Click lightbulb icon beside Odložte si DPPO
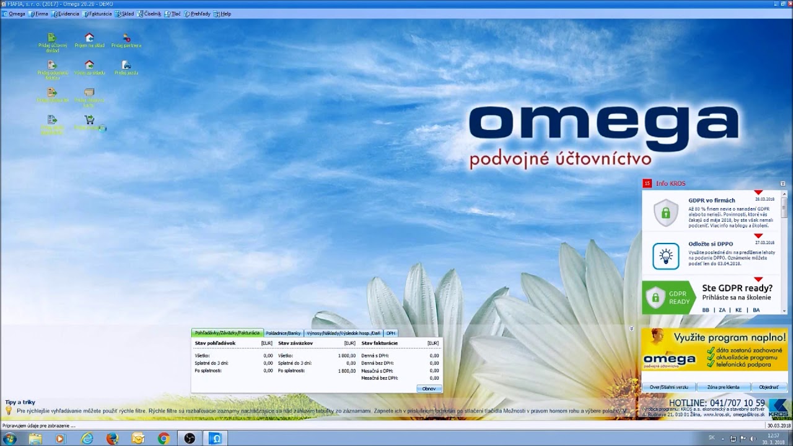Screen dimensions: 793x446 click(x=666, y=256)
